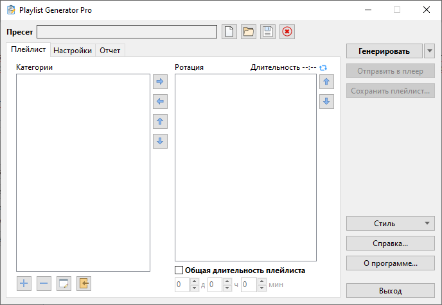This screenshot has height=305, width=442.
Task: Click the Генерировать button
Action: pos(384,51)
